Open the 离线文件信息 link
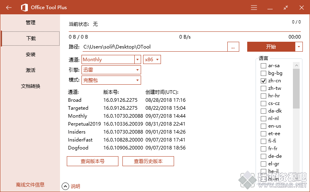 pos(30,185)
